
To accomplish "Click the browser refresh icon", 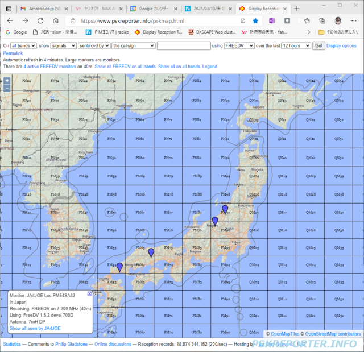I will click(x=40, y=21).
